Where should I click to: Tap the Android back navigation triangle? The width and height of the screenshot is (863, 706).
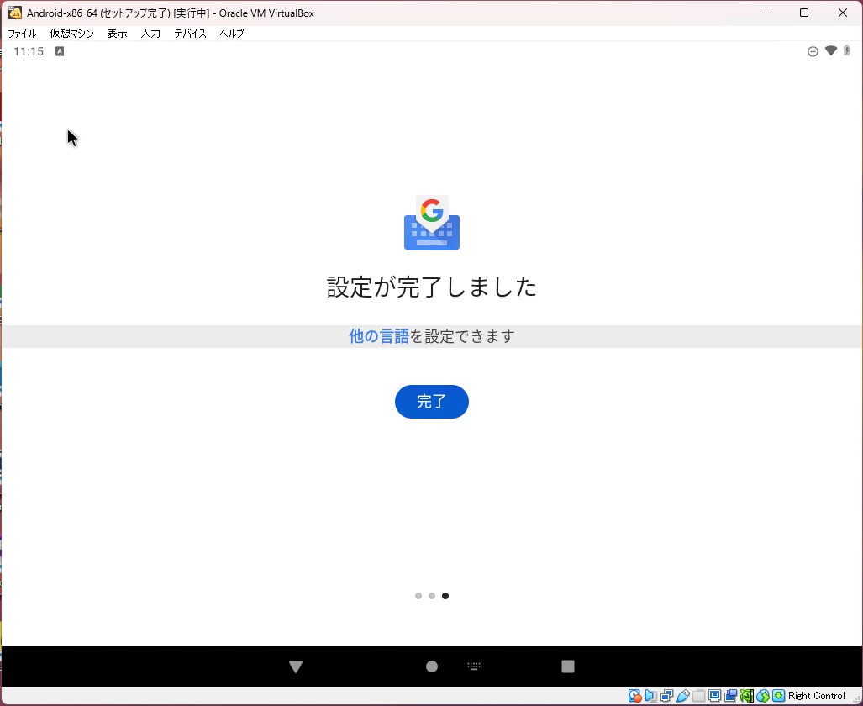(x=296, y=666)
